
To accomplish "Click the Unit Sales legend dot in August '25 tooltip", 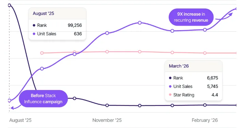I will tap(34, 34).
